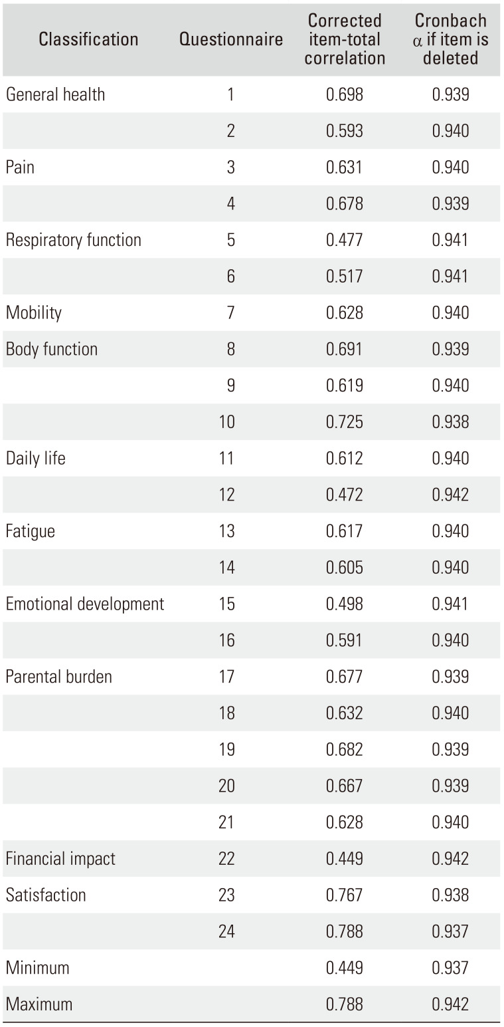
Task: Click the 0.725 correlation value for item 10
Action: 345,422
